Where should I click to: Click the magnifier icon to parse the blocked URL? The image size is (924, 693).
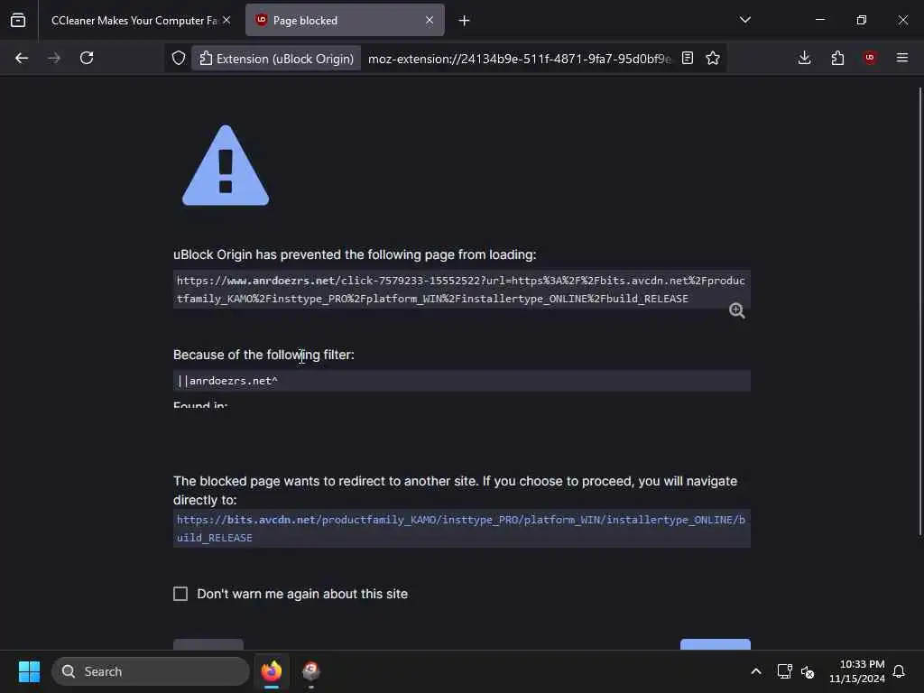[x=736, y=310]
